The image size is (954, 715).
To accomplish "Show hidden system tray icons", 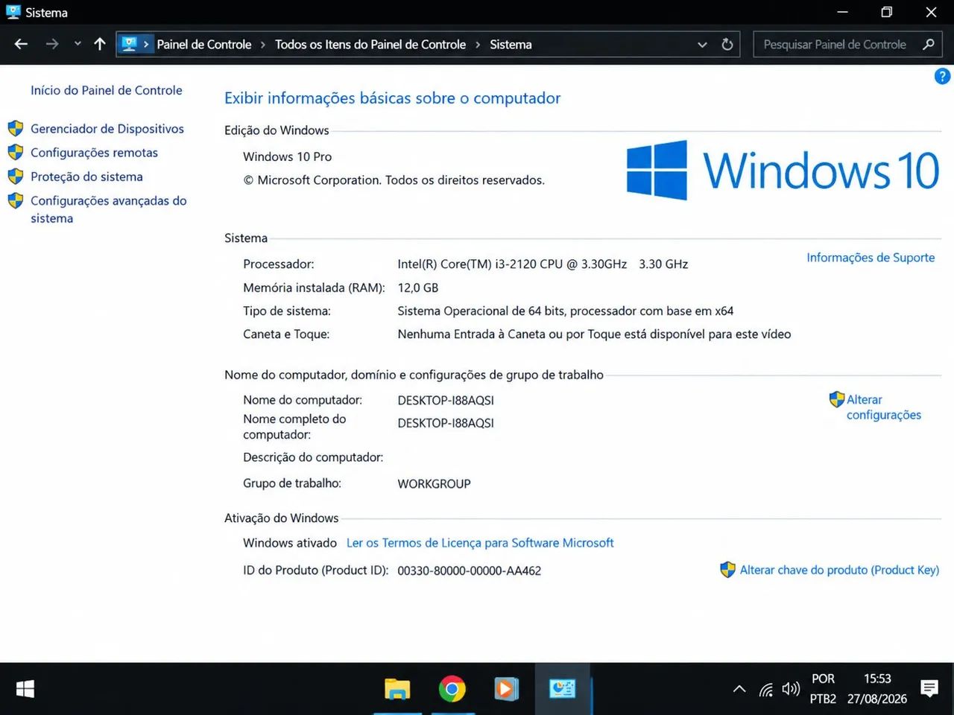I will [739, 689].
